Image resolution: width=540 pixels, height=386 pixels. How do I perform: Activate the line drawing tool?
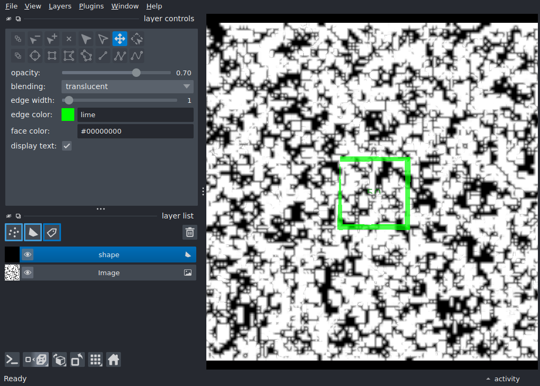pos(103,56)
